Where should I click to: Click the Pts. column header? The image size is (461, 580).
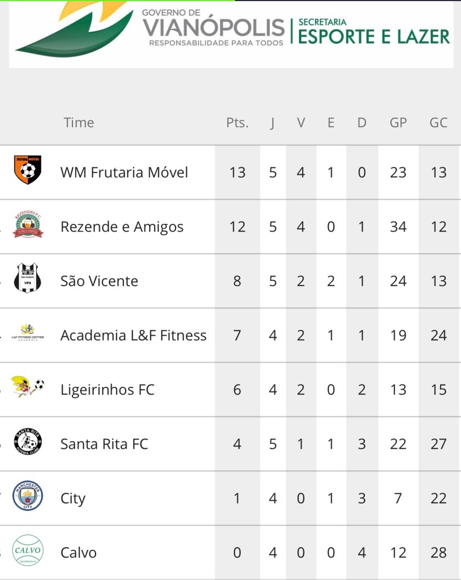click(x=237, y=123)
